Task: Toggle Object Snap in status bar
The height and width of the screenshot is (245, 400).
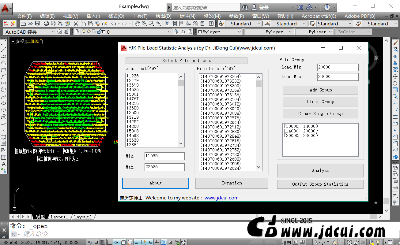Action: tap(123, 242)
